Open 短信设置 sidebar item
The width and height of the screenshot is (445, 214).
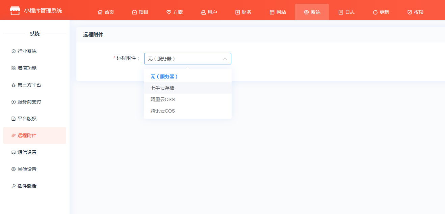pos(34,152)
